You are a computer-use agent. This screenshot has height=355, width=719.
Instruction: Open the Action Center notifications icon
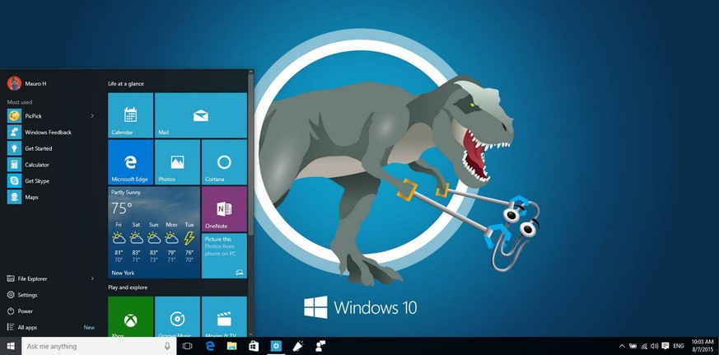(665, 346)
